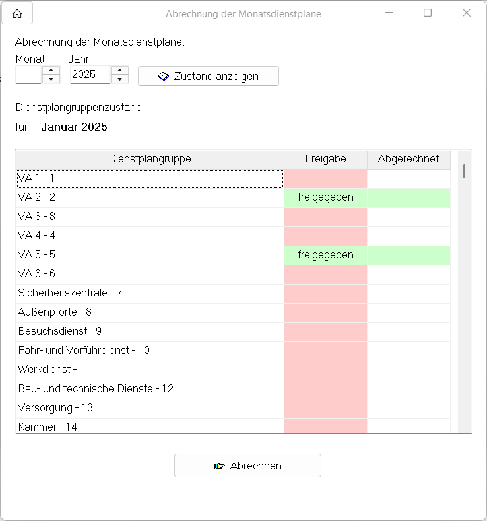Maximize the Abrechnung der Monatsdienstpläne window
The width and height of the screenshot is (487, 521).
point(428,13)
